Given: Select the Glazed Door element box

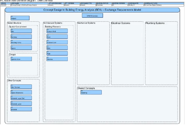Looking at the screenshot, I should click(57, 42).
